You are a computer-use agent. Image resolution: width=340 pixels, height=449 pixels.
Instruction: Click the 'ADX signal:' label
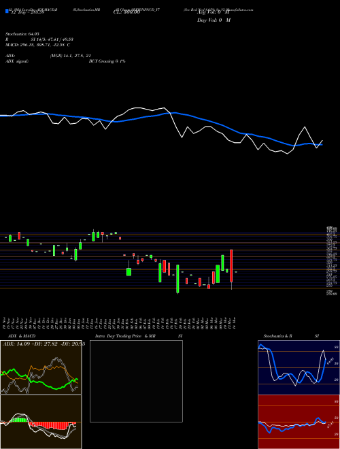17,61
